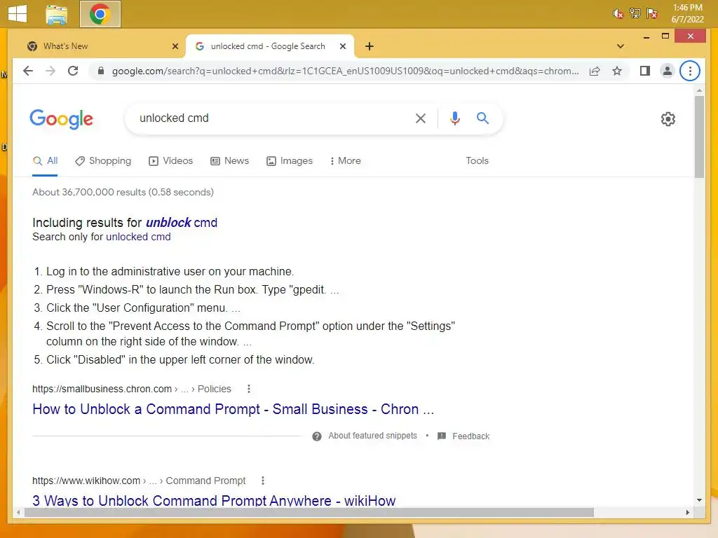Image resolution: width=718 pixels, height=538 pixels.
Task: Click the horizontal scrollbar thumb
Action: (x=309, y=512)
